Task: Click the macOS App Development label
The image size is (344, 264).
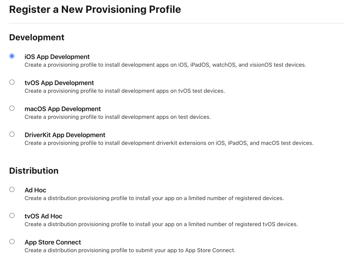Action: click(x=63, y=109)
